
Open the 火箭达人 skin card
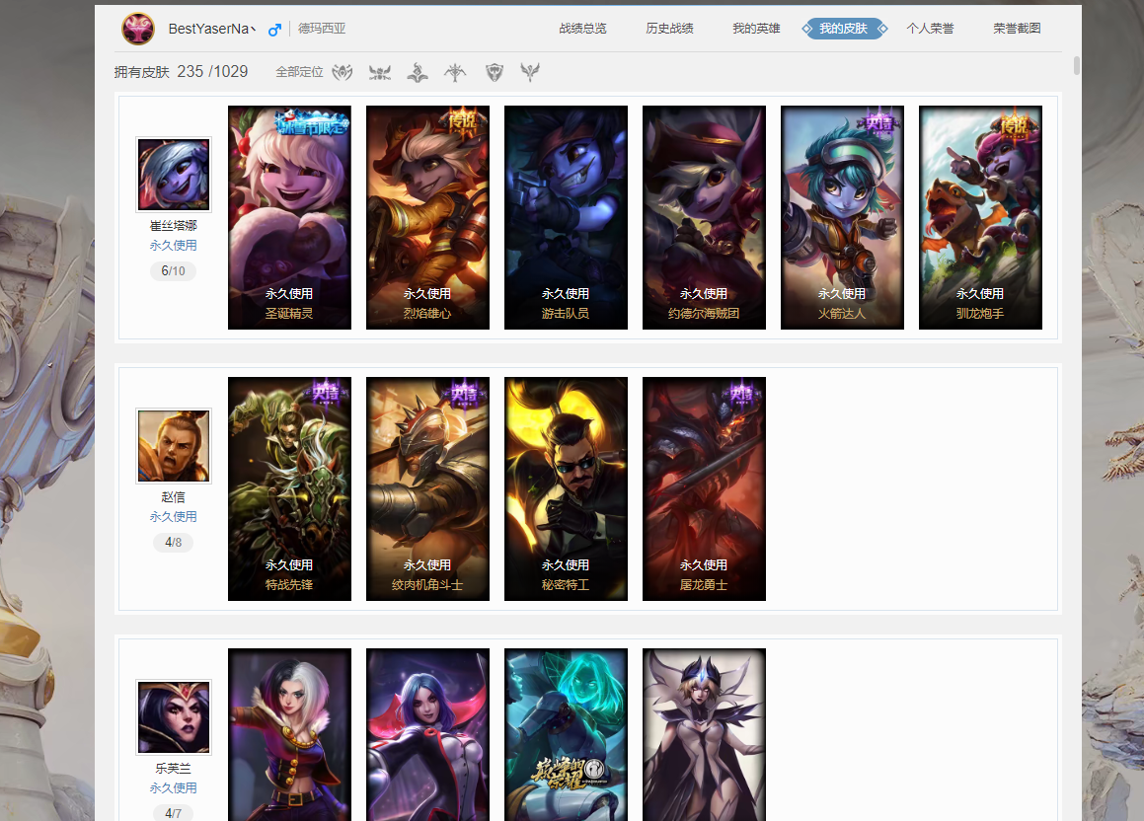coord(843,217)
